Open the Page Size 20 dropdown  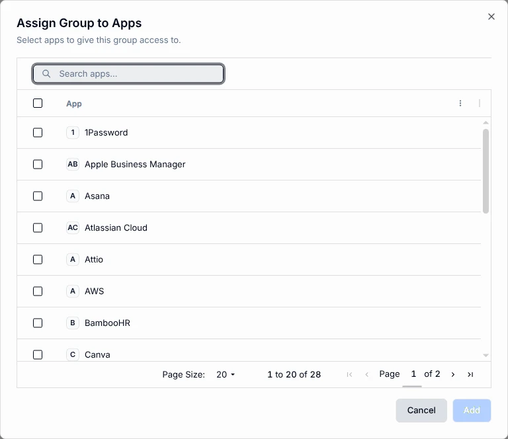pos(226,375)
